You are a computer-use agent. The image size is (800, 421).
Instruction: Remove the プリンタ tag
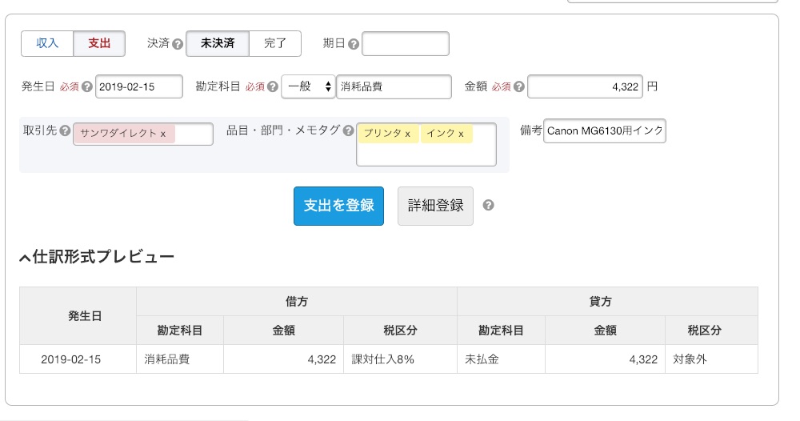[408, 134]
